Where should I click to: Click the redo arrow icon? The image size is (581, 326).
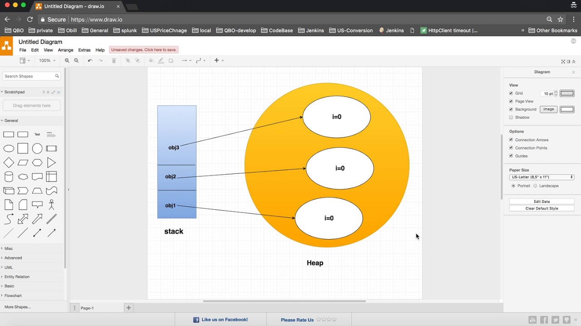point(100,61)
